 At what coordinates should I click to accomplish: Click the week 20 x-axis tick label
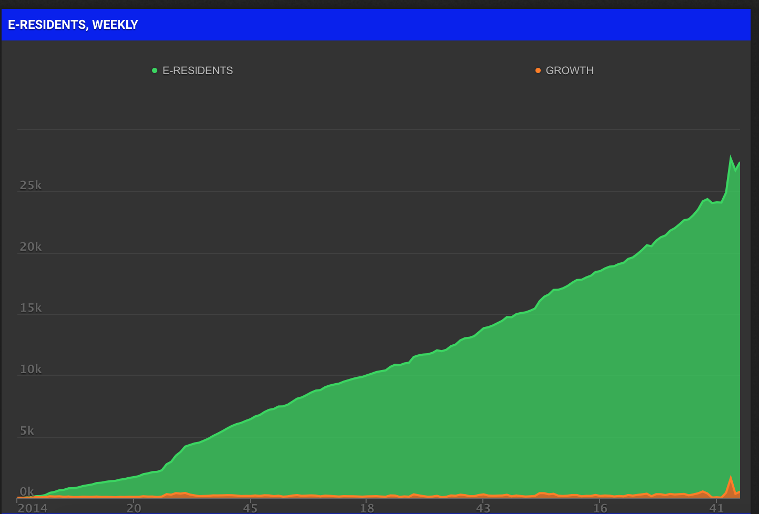click(x=134, y=508)
